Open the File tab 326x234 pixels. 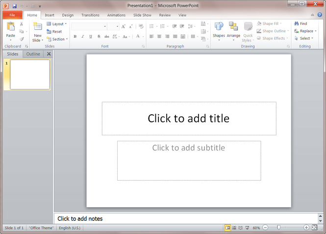click(x=12, y=15)
